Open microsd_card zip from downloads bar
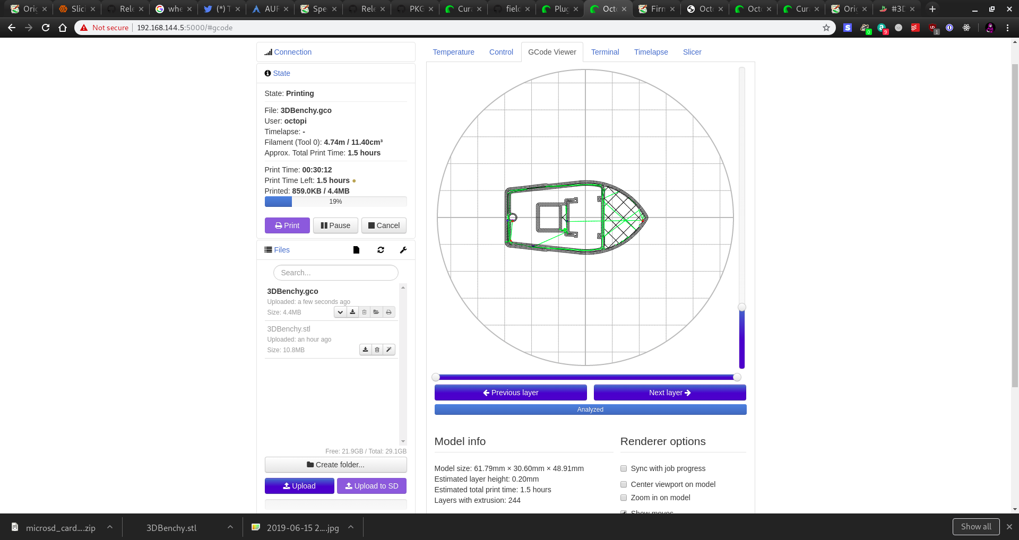1019x540 pixels. 61,528
